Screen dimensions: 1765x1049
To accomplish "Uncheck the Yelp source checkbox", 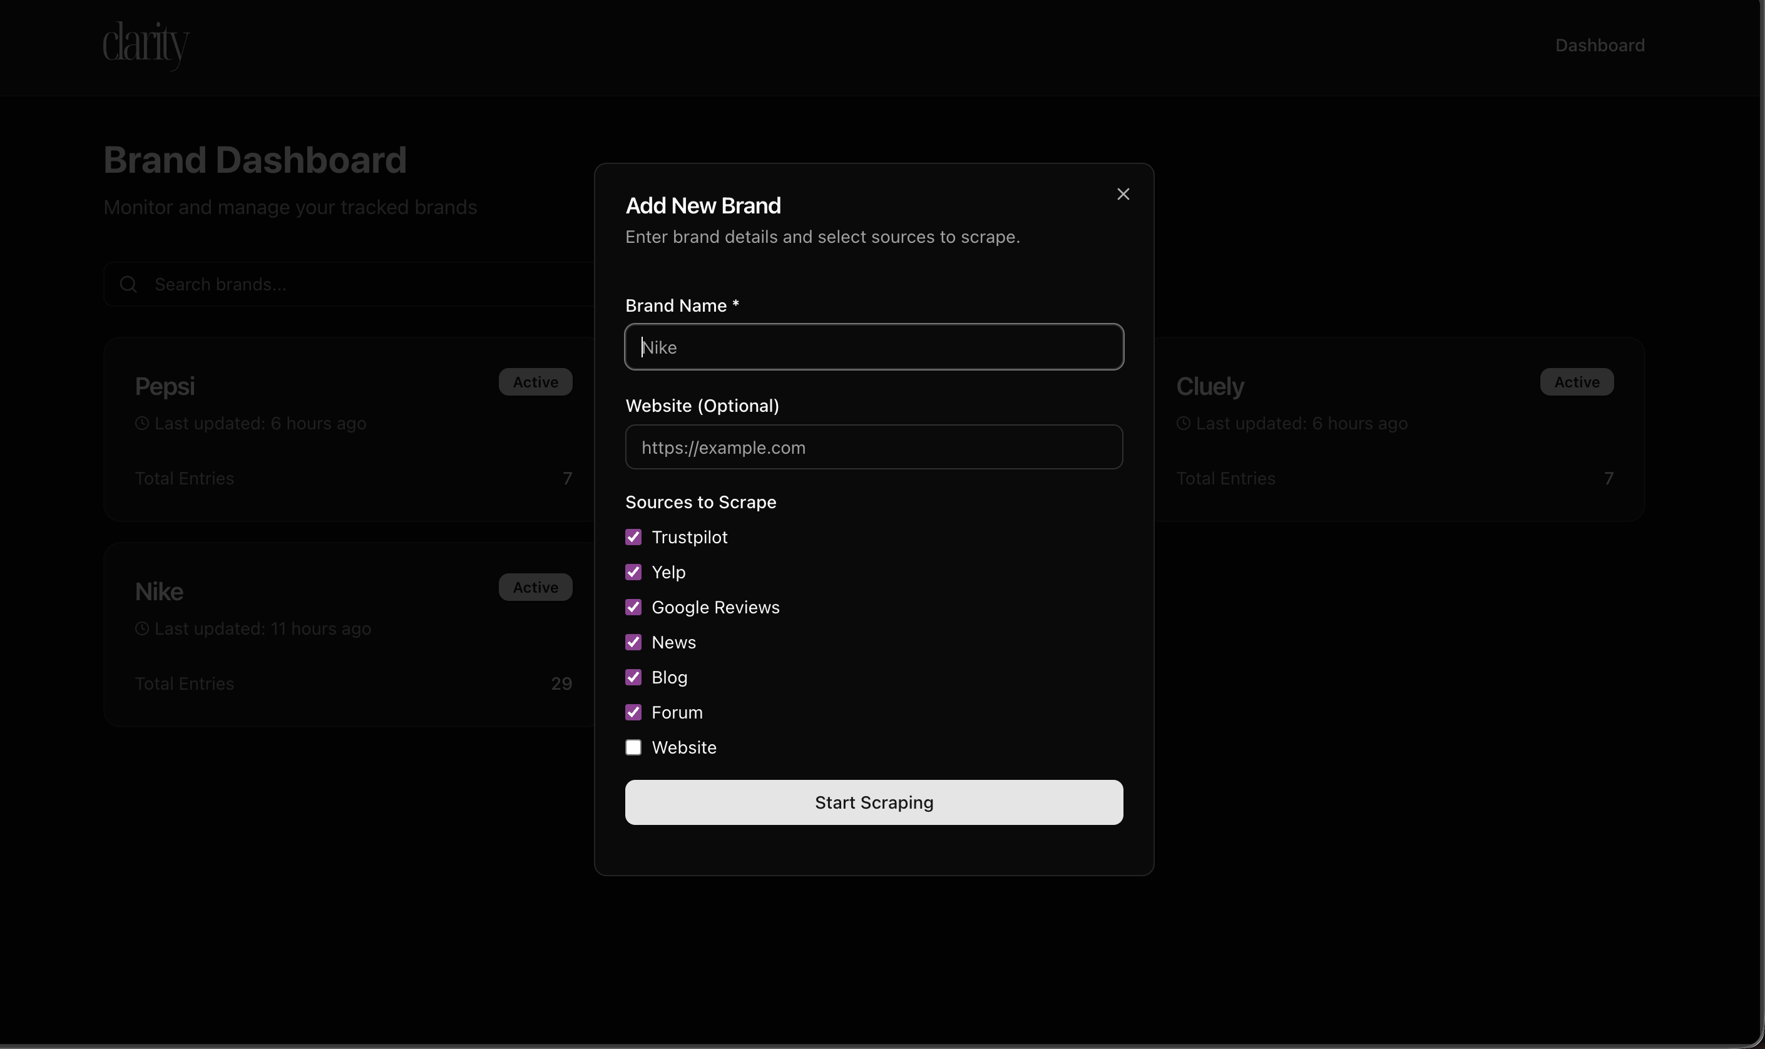I will point(633,572).
